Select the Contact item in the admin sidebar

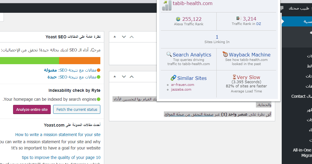[298, 96]
